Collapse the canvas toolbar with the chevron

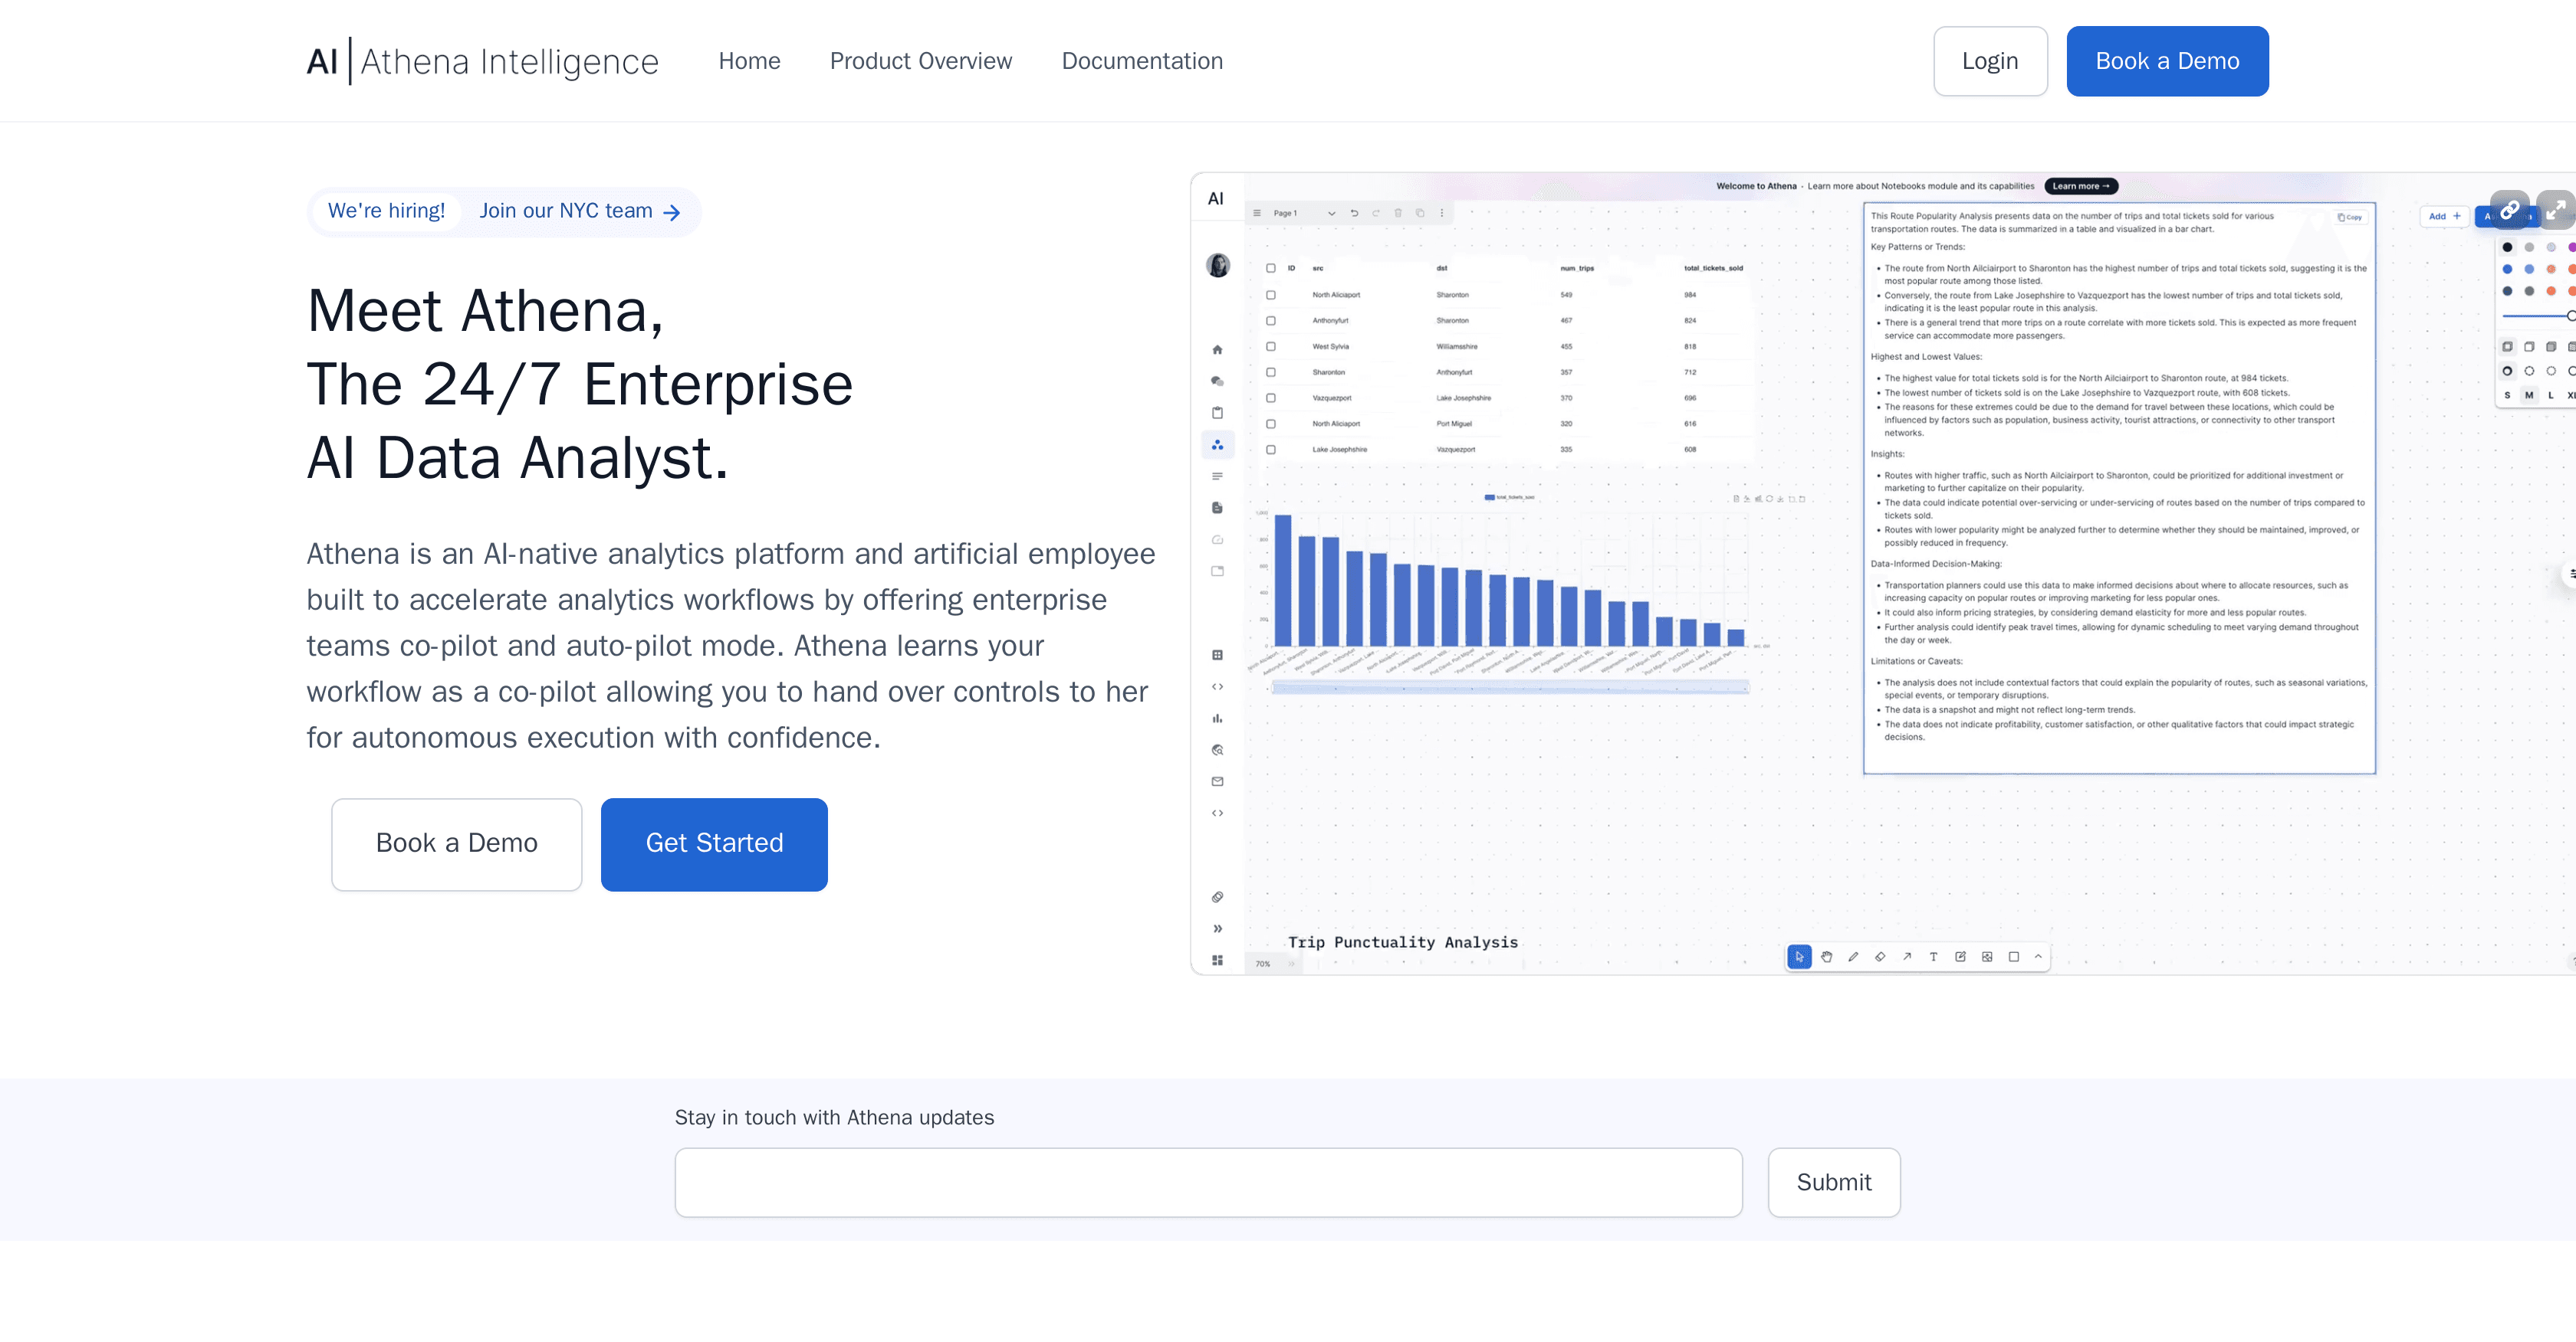point(2039,956)
